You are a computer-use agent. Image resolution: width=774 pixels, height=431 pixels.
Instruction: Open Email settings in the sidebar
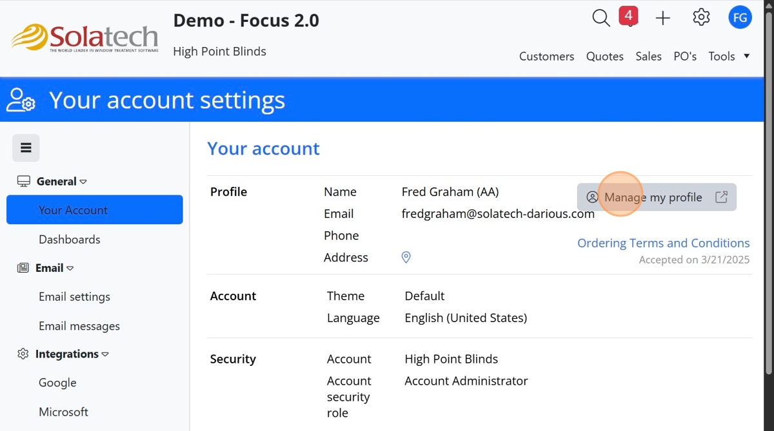(74, 296)
